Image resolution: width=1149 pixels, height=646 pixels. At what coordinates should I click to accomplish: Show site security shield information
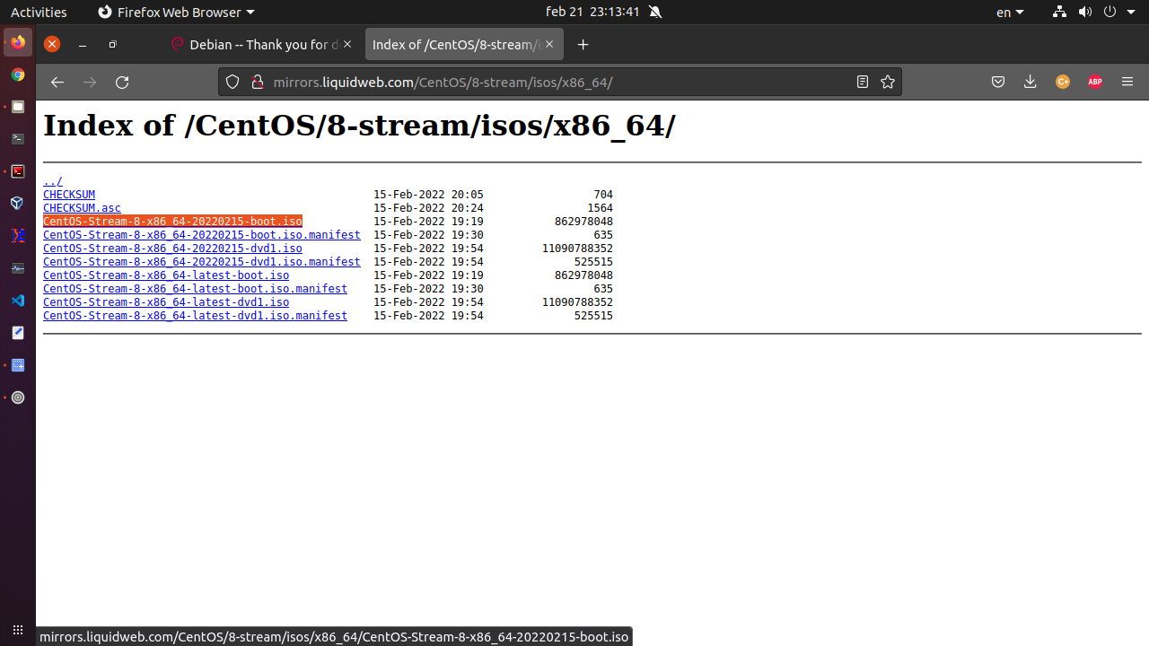[x=232, y=82]
